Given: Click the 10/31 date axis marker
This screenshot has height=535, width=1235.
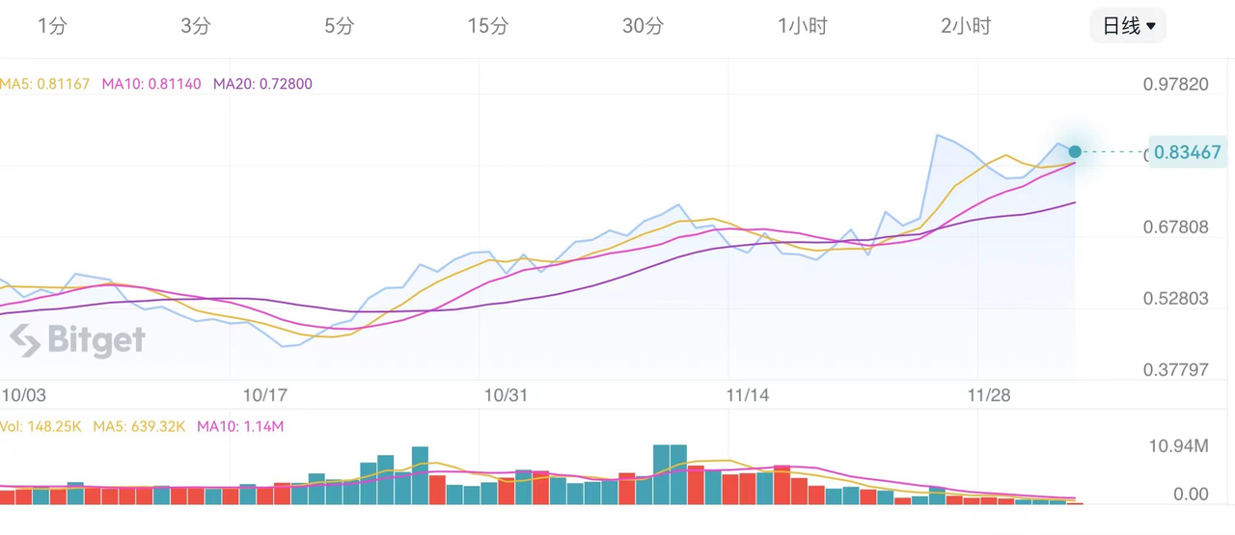Looking at the screenshot, I should [507, 395].
